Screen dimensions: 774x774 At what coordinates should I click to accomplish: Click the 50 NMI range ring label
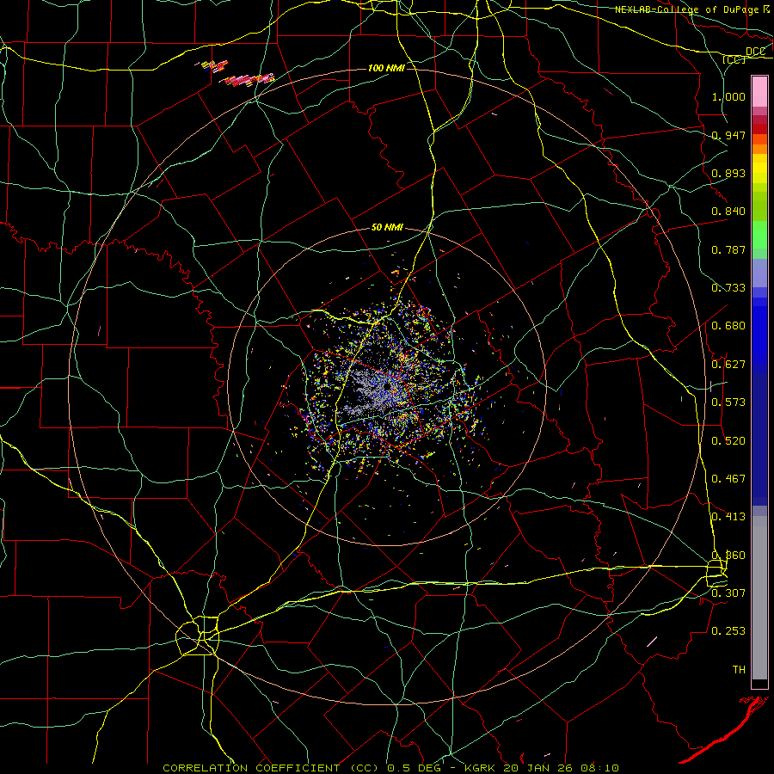click(x=387, y=227)
